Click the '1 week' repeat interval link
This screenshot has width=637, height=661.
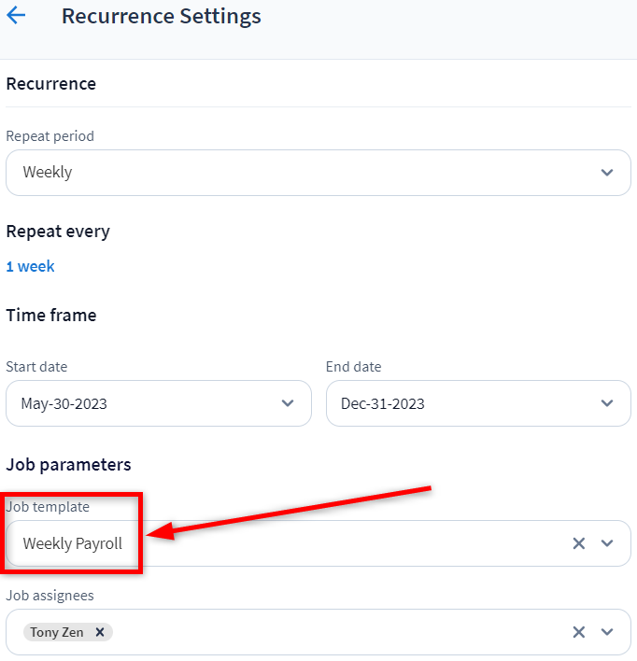[30, 266]
